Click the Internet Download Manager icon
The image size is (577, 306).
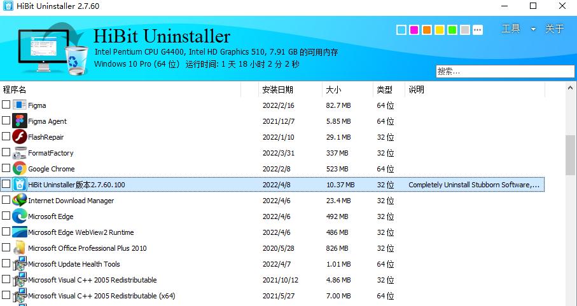tap(20, 200)
